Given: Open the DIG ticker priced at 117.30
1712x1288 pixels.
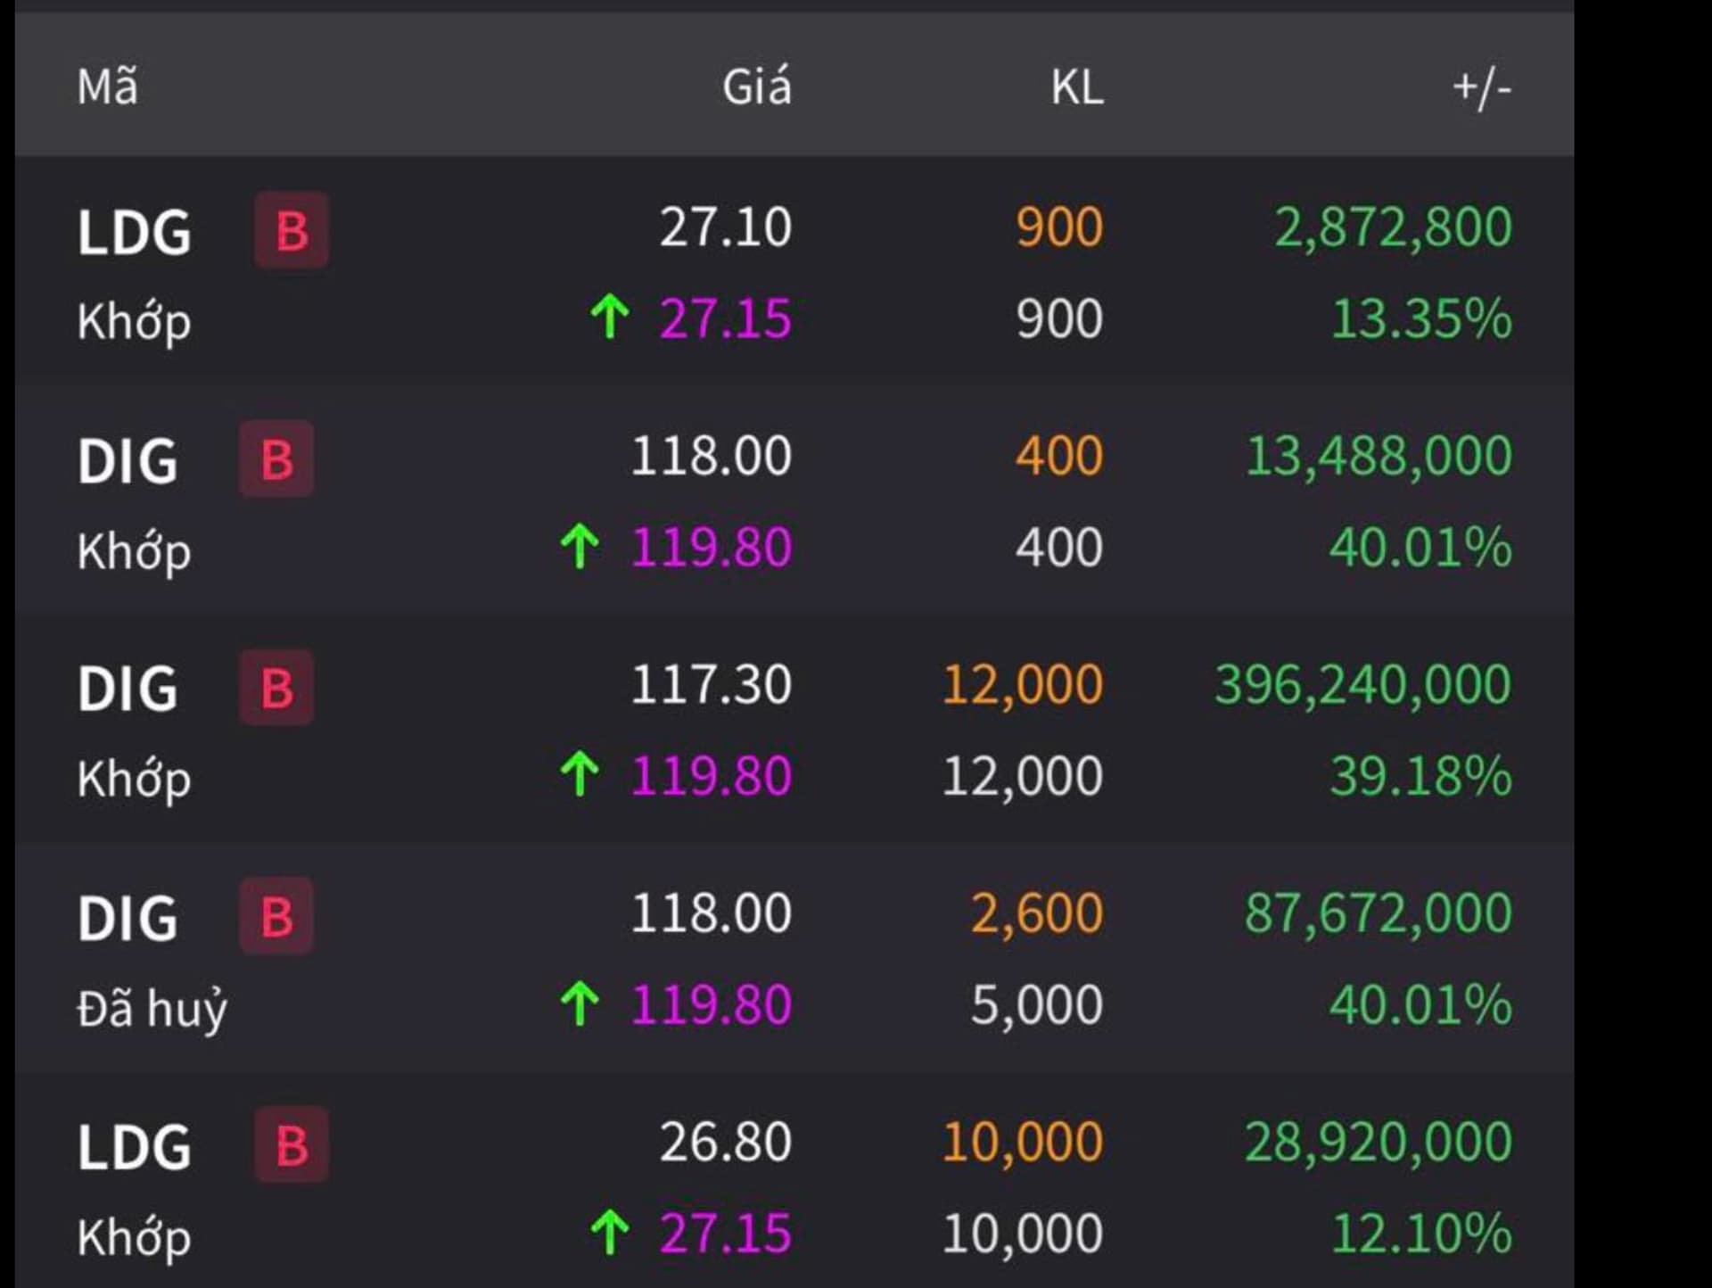Looking at the screenshot, I should [x=128, y=689].
